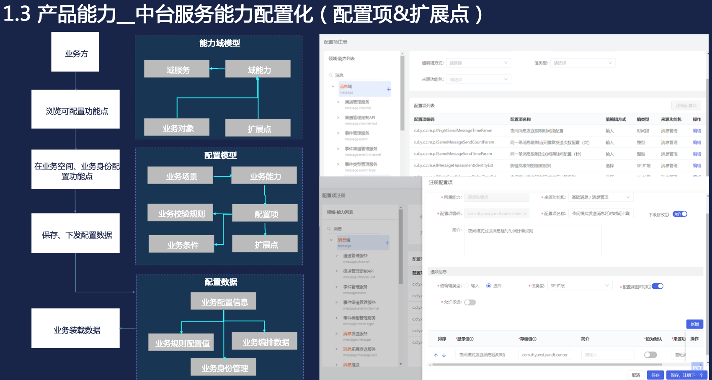712x380 pixels.
Task: Select the 业务配置信息 box in 配置数据
Action: [223, 301]
